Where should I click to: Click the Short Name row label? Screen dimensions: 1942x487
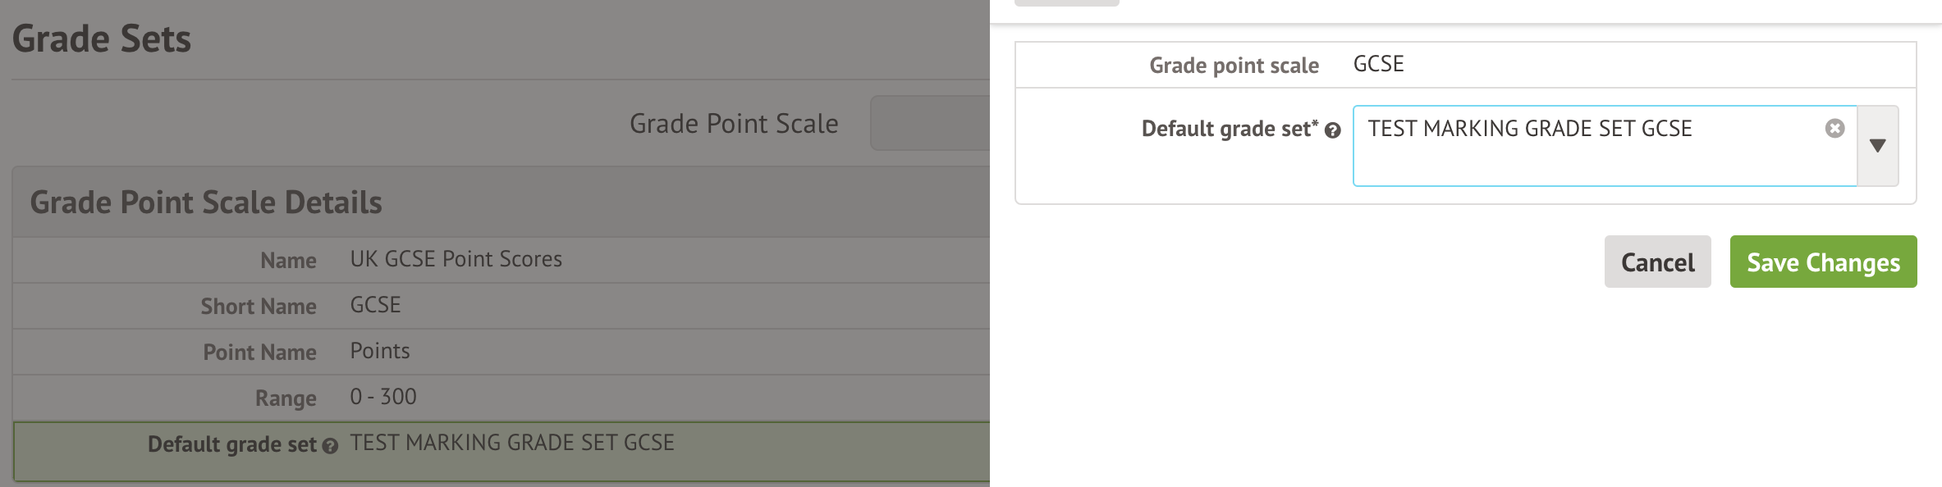pos(259,307)
